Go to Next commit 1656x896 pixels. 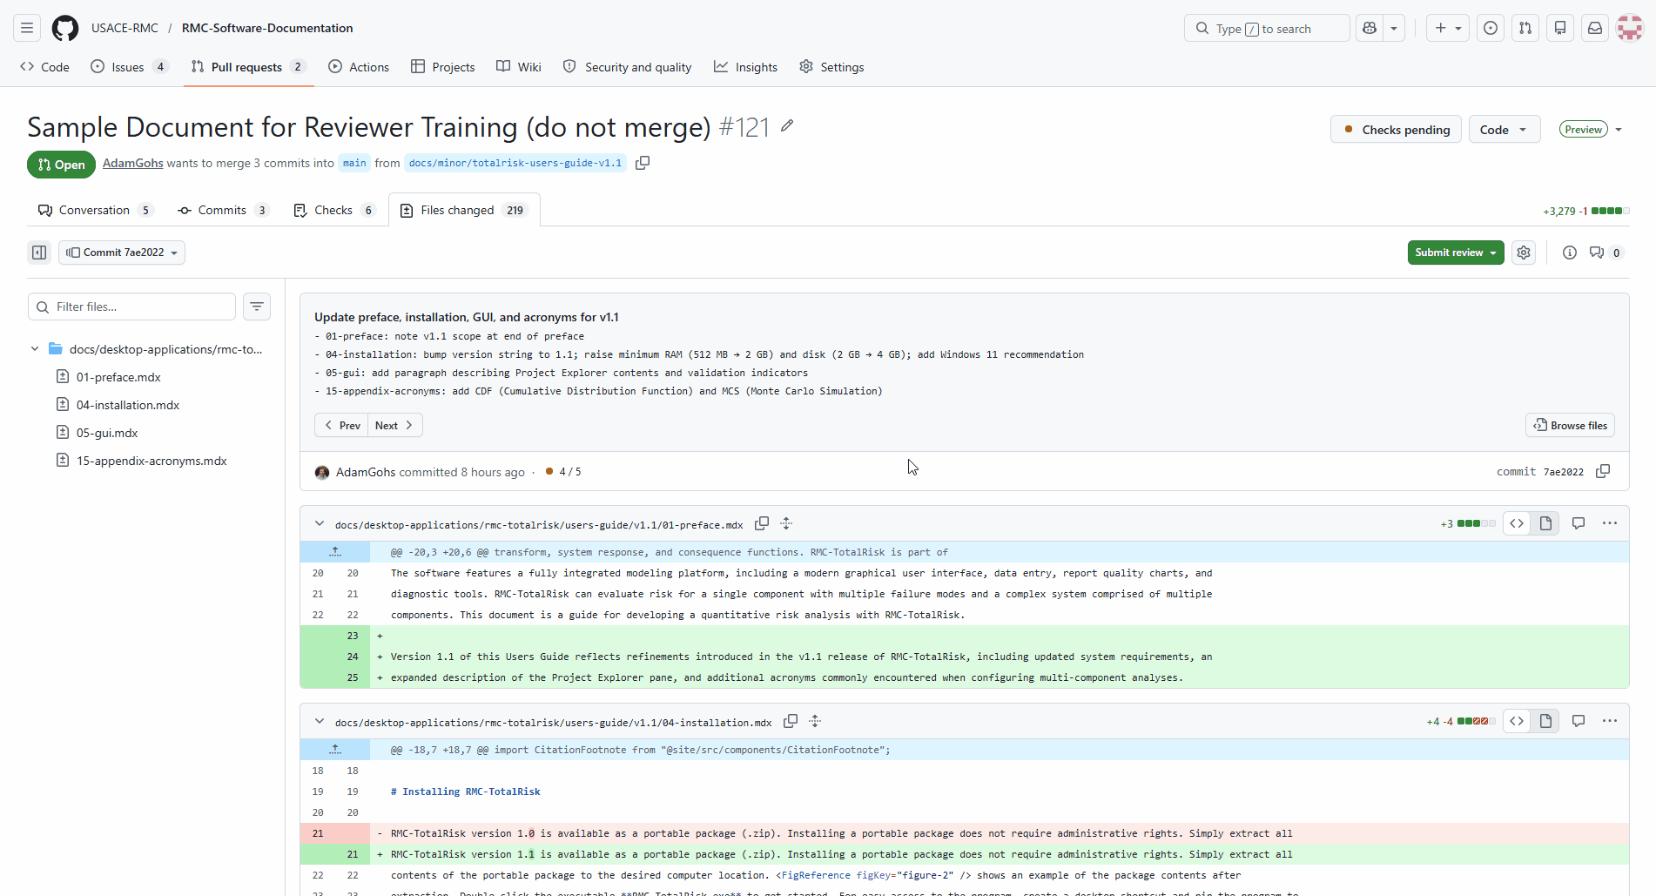tap(395, 425)
